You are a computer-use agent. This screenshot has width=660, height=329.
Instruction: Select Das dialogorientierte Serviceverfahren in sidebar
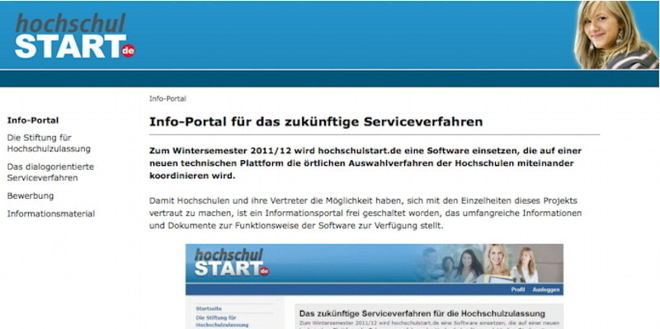51,172
